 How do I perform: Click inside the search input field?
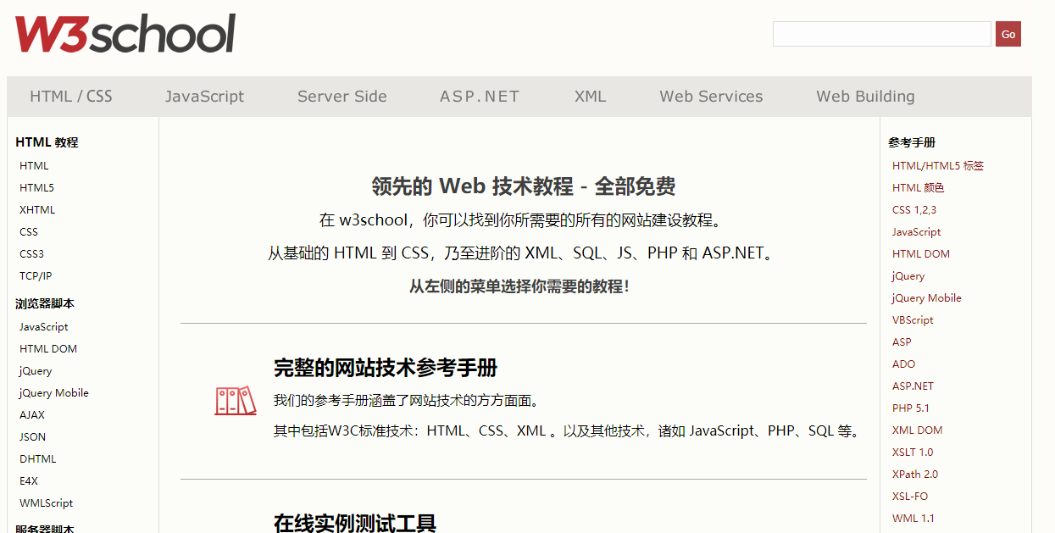(881, 34)
